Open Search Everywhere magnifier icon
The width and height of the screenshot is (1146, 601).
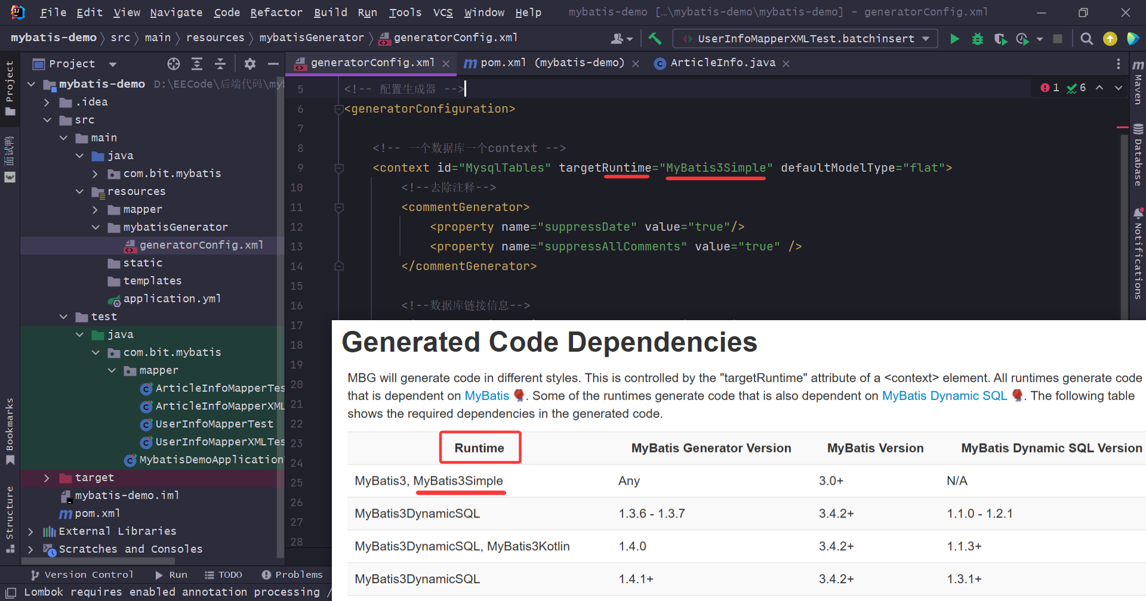pos(1087,39)
